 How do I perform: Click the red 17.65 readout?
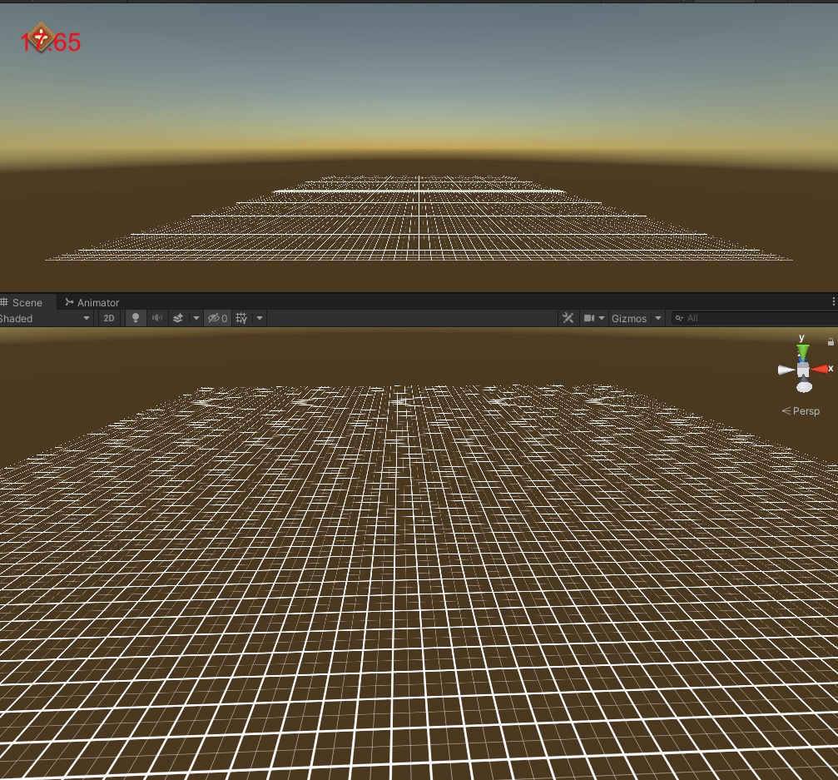(x=50, y=42)
